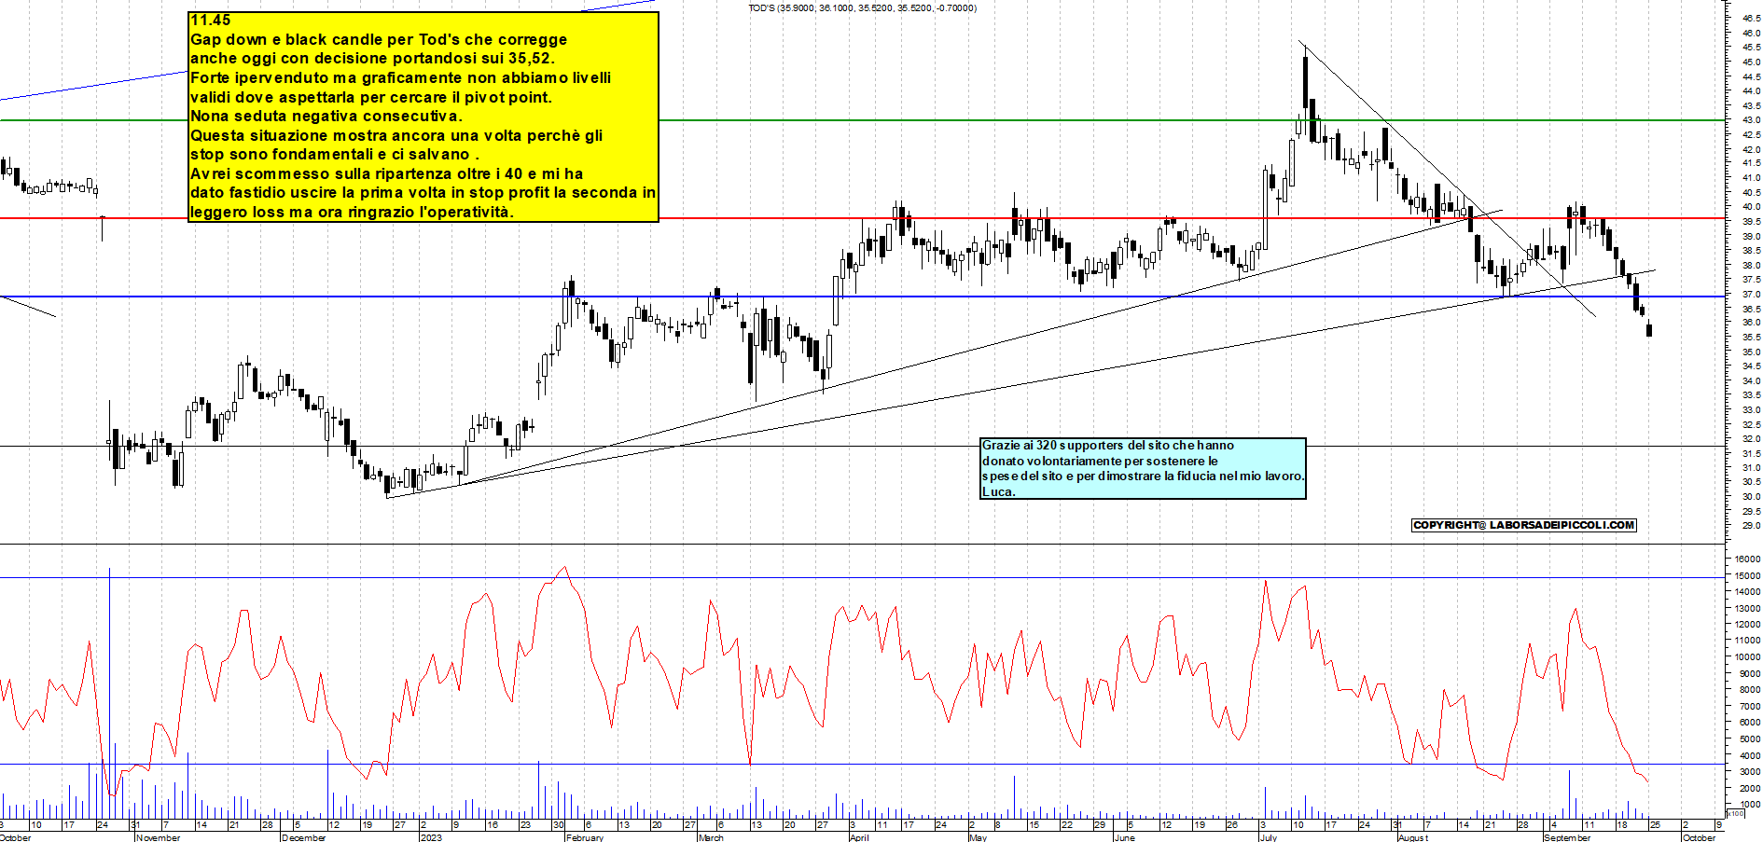
Task: Click the tall black July peak candle near 45
Action: coord(1305,84)
